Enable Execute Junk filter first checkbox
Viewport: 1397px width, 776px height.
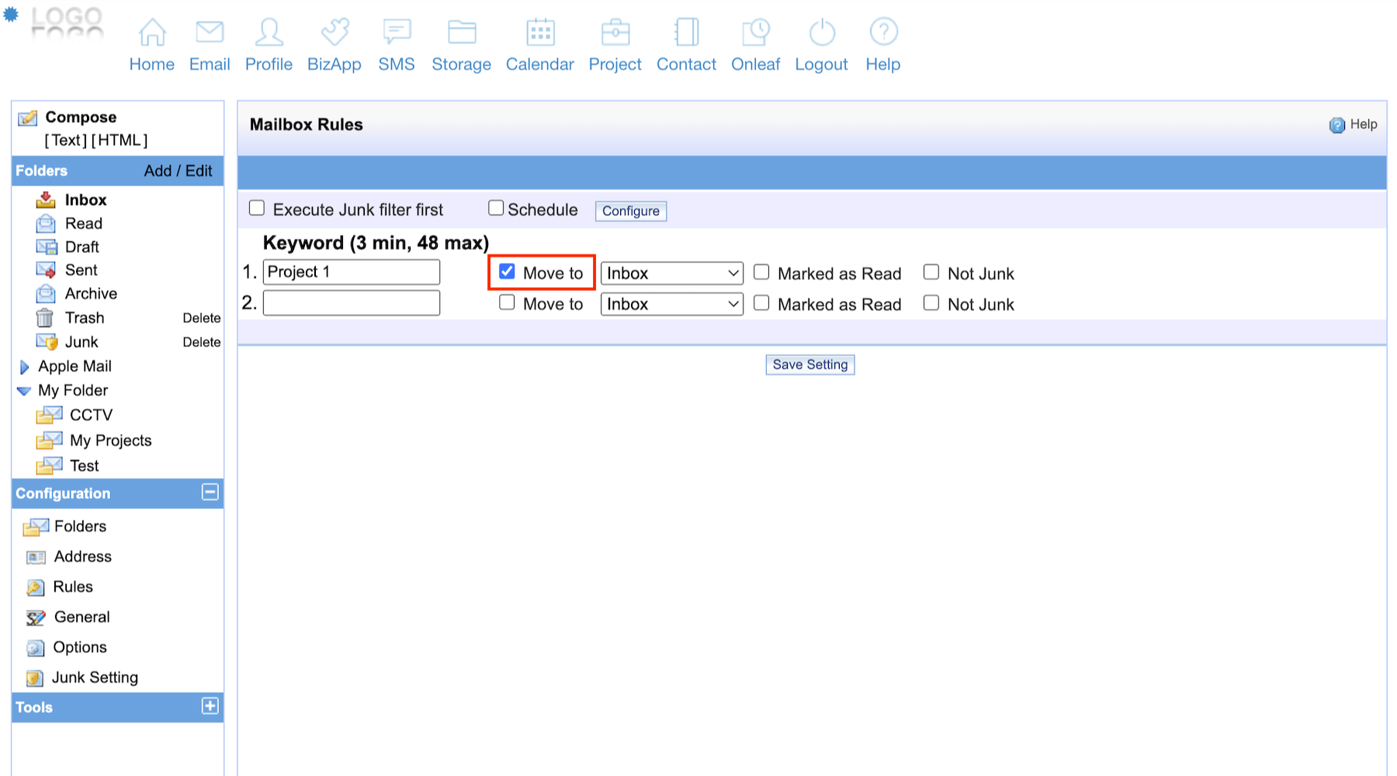click(257, 208)
